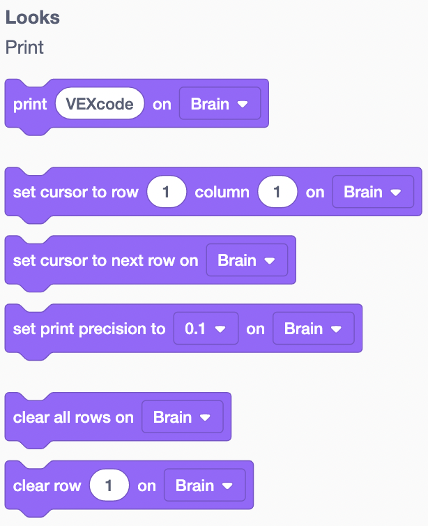Viewport: 428px width, 526px height.
Task: Click column number input in set cursor block
Action: point(277,192)
